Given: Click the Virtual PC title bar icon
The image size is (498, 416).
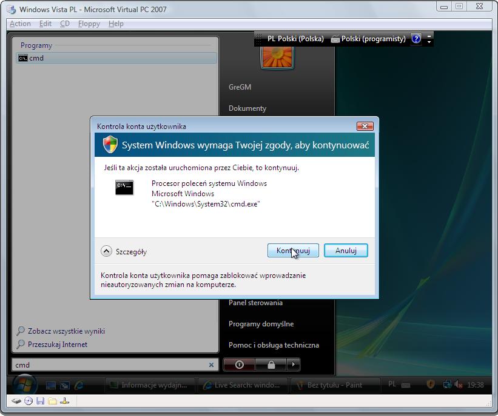Looking at the screenshot, I should coord(12,10).
